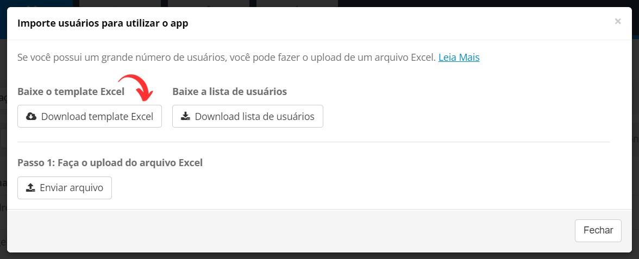Viewport: 639px width, 259px height.
Task: Click the description text about uploading an Excel file
Action: pyautogui.click(x=227, y=58)
